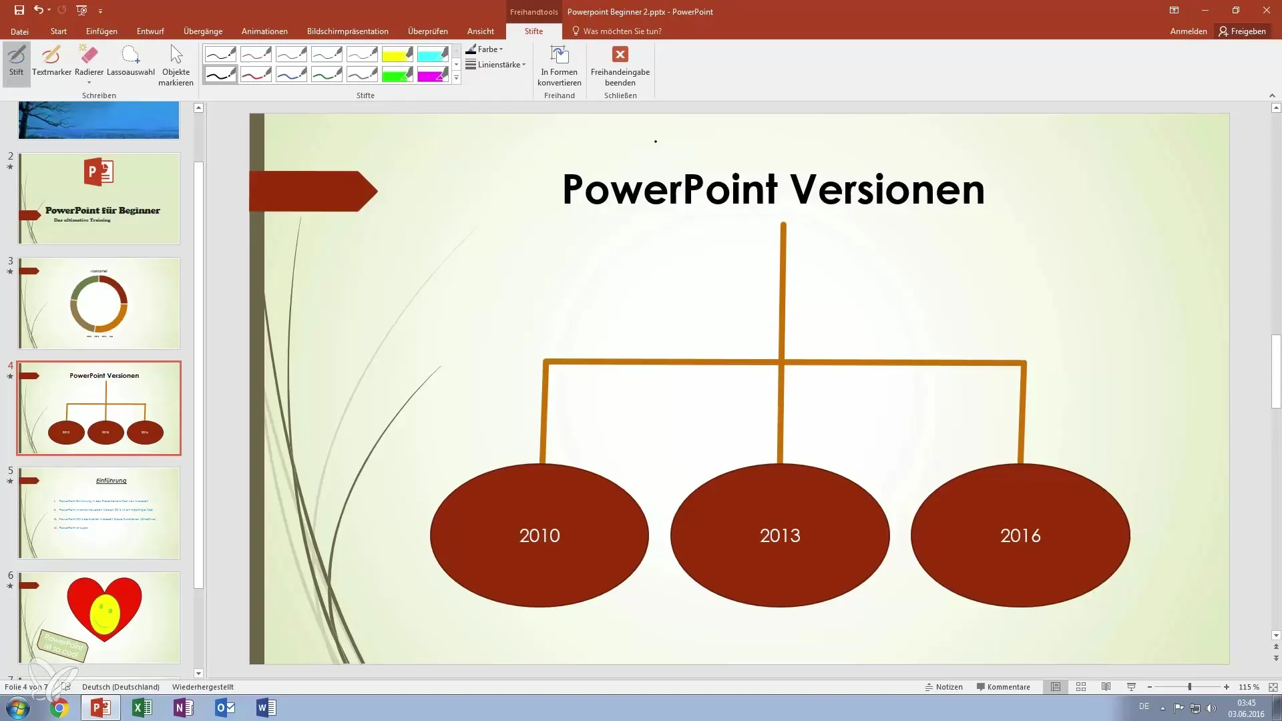
Task: Select slide 5 Einführung thumbnail
Action: [99, 513]
